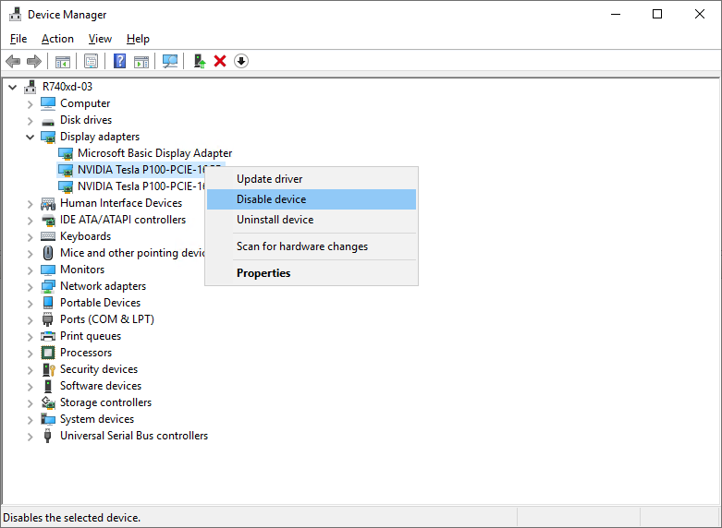This screenshot has height=528, width=722.
Task: Select Microsoft Basic Display Adapter
Action: pos(154,153)
